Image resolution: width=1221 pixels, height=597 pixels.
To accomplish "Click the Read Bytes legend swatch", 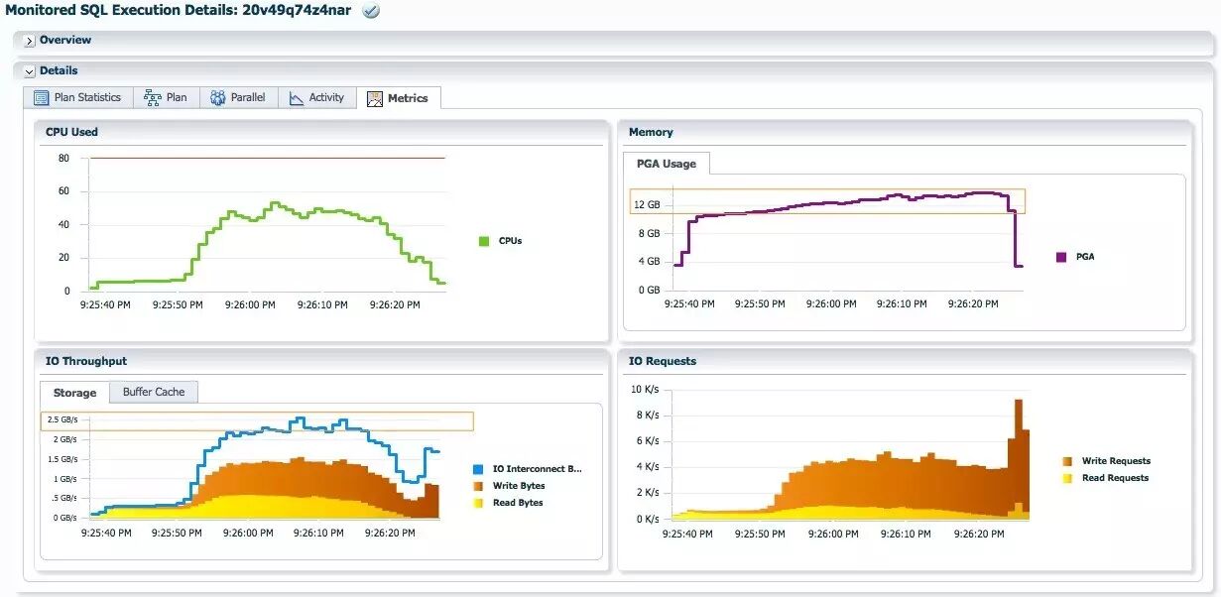I will coord(479,503).
